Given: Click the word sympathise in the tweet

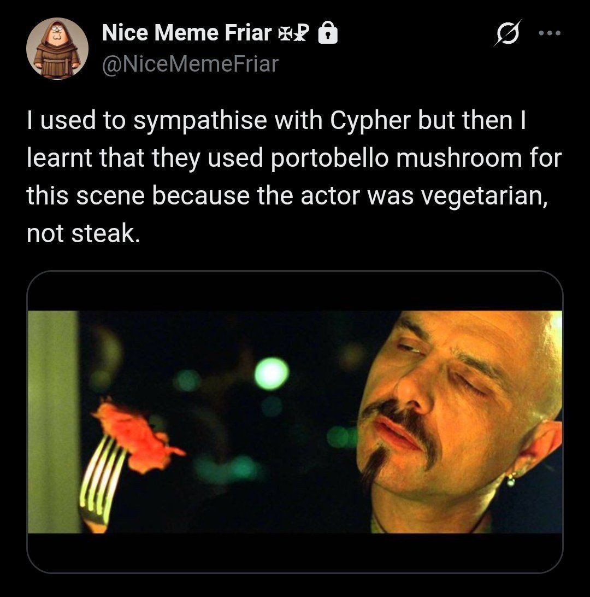Looking at the screenshot, I should point(200,120).
